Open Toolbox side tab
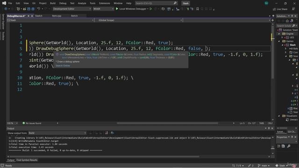Screen dimensions: 299x168 coord(3,36)
